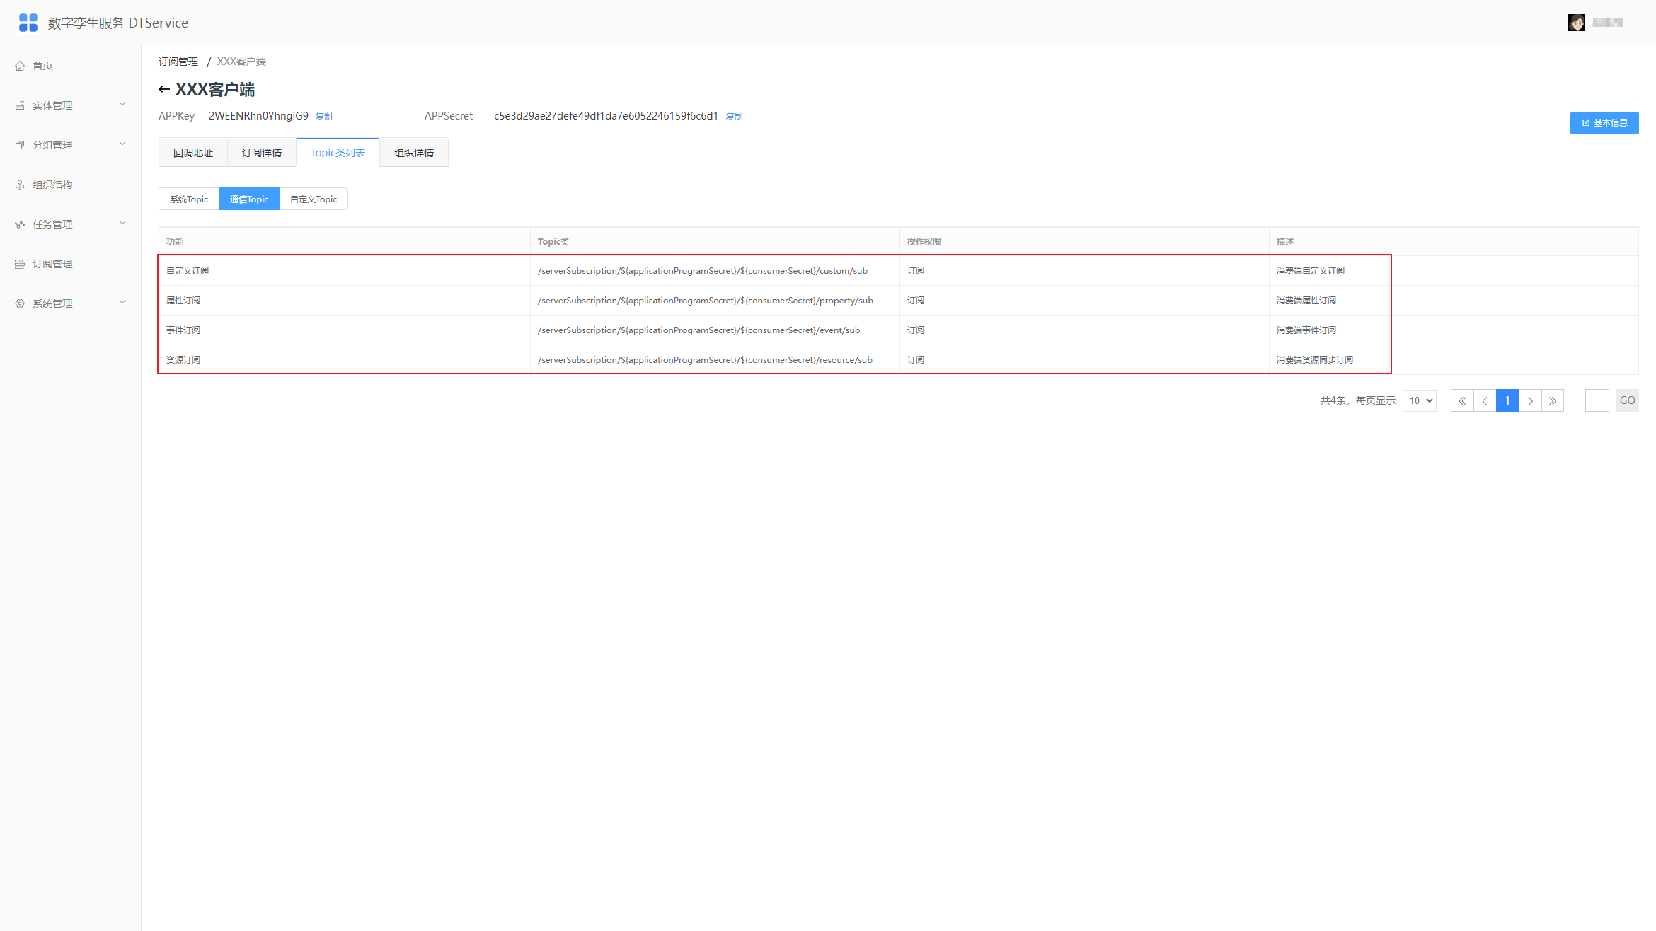
Task: Click the 分组管理 sidebar icon
Action: [x=20, y=145]
